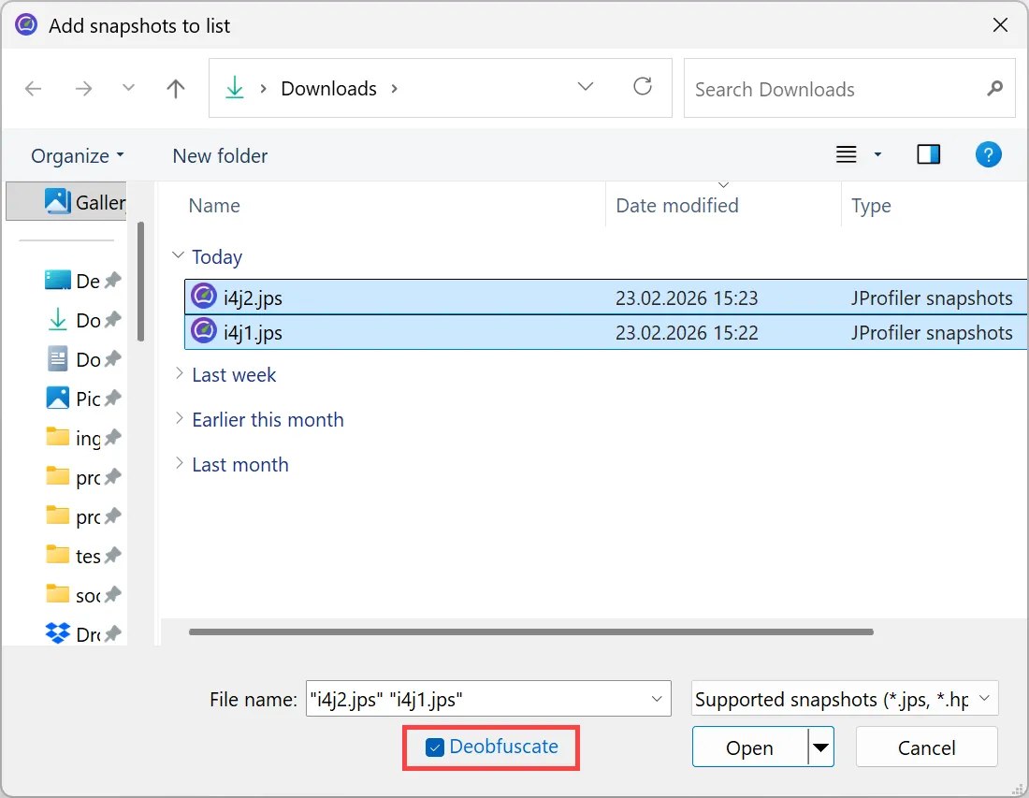1029x798 pixels.
Task: Toggle the preview pane button
Action: [x=928, y=153]
